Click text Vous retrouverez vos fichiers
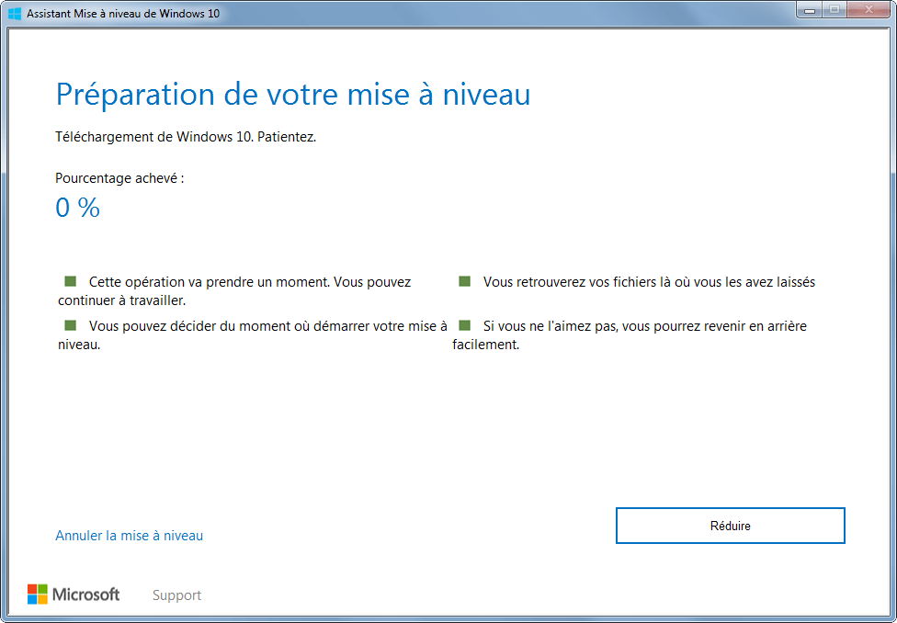Image resolution: width=897 pixels, height=623 pixels. [649, 282]
